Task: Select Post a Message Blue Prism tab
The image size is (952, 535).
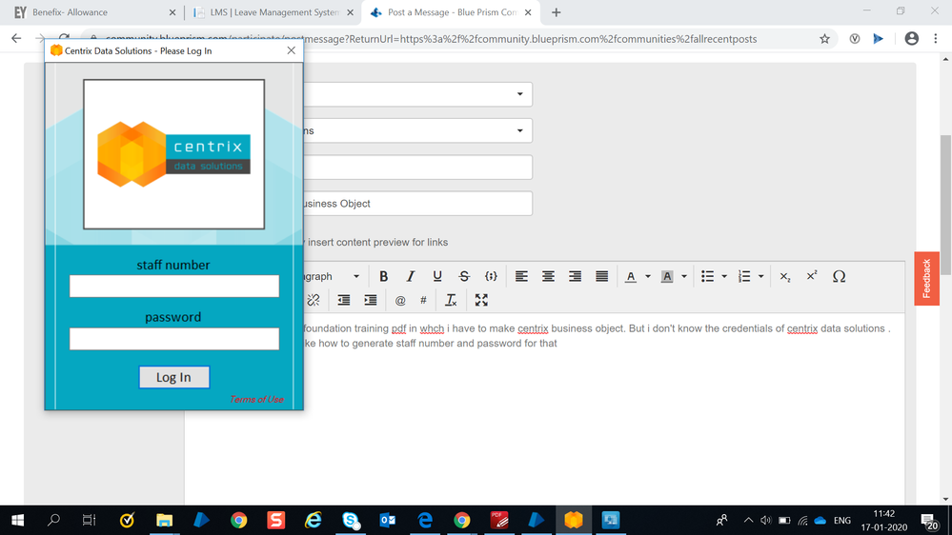Action: [451, 12]
